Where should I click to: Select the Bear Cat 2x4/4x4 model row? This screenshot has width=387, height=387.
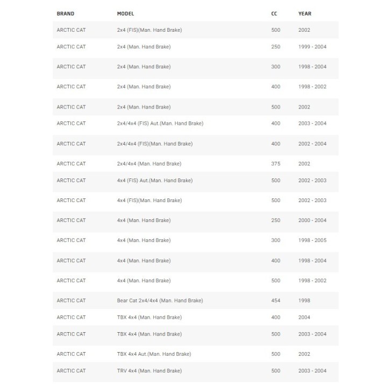(x=196, y=300)
